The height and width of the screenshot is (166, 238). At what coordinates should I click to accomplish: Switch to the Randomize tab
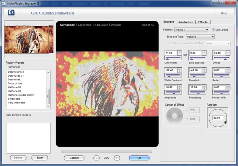pyautogui.click(x=186, y=22)
